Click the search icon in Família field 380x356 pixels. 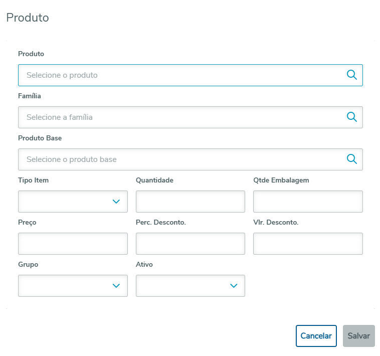[x=352, y=117]
